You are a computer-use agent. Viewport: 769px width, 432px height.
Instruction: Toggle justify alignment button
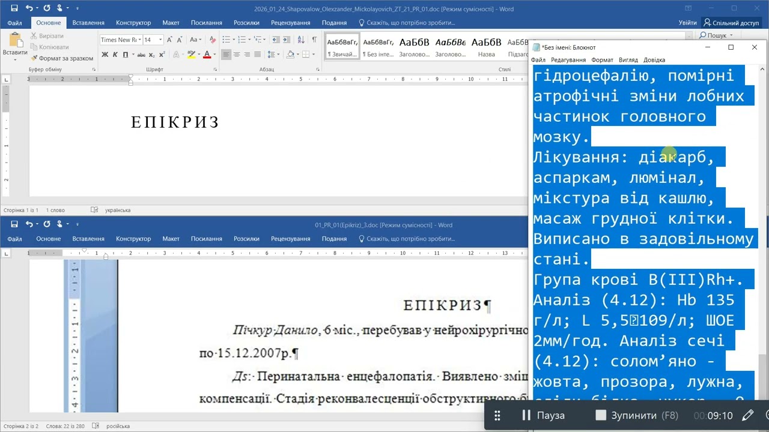(x=257, y=54)
